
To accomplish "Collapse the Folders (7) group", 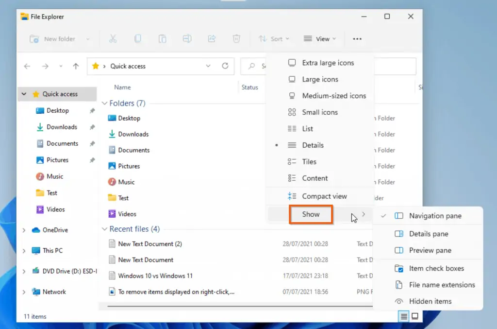I will click(x=104, y=104).
